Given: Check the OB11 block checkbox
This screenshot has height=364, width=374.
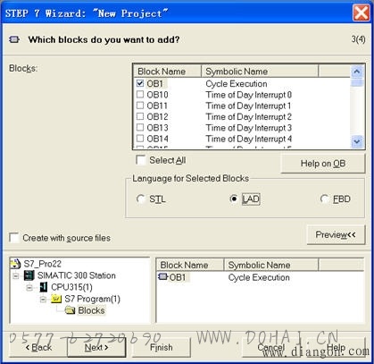Looking at the screenshot, I should 140,106.
